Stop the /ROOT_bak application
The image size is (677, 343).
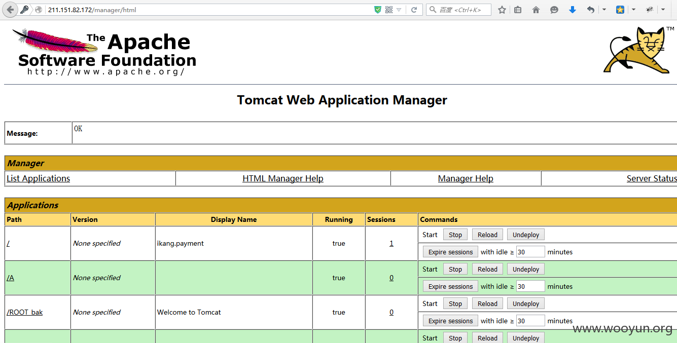click(x=455, y=303)
